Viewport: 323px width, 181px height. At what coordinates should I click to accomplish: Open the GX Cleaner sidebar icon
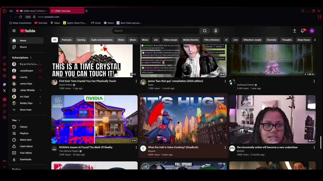[x=4, y=64]
